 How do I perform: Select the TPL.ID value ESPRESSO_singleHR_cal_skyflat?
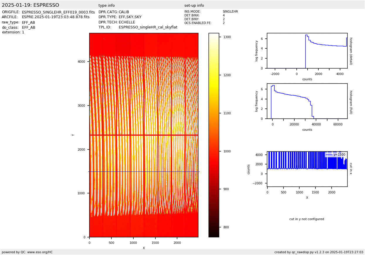148,27
